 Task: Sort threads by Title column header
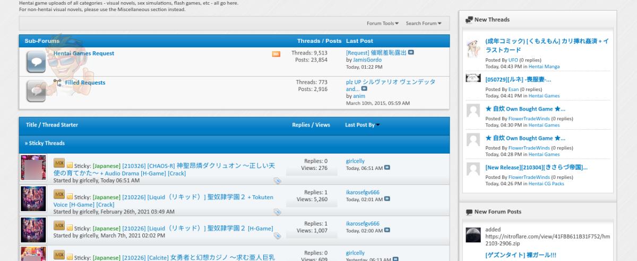tap(32, 125)
